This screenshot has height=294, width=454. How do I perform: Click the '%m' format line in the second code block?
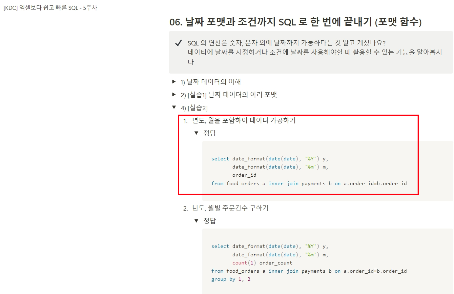(x=281, y=255)
